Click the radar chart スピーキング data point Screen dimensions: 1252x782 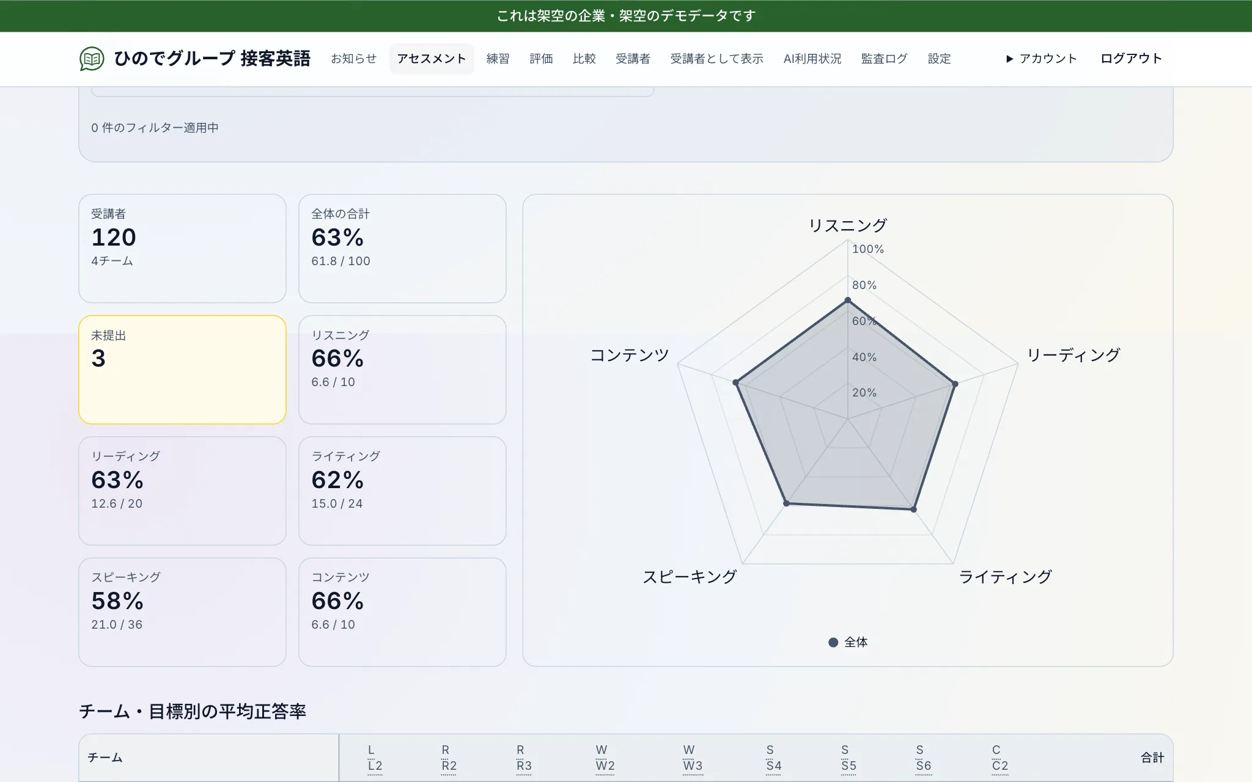[787, 503]
